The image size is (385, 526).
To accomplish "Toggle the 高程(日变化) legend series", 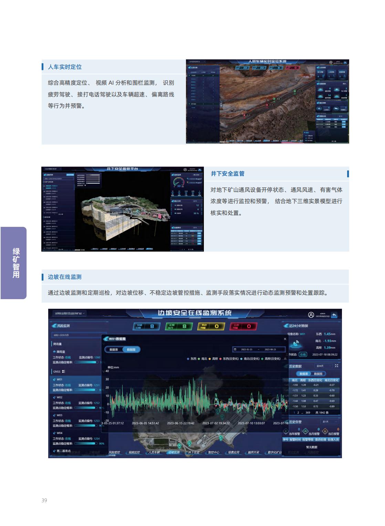I will tap(271, 358).
